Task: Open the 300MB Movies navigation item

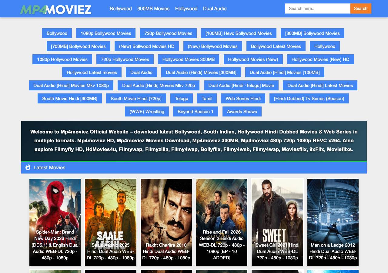Action: click(153, 8)
